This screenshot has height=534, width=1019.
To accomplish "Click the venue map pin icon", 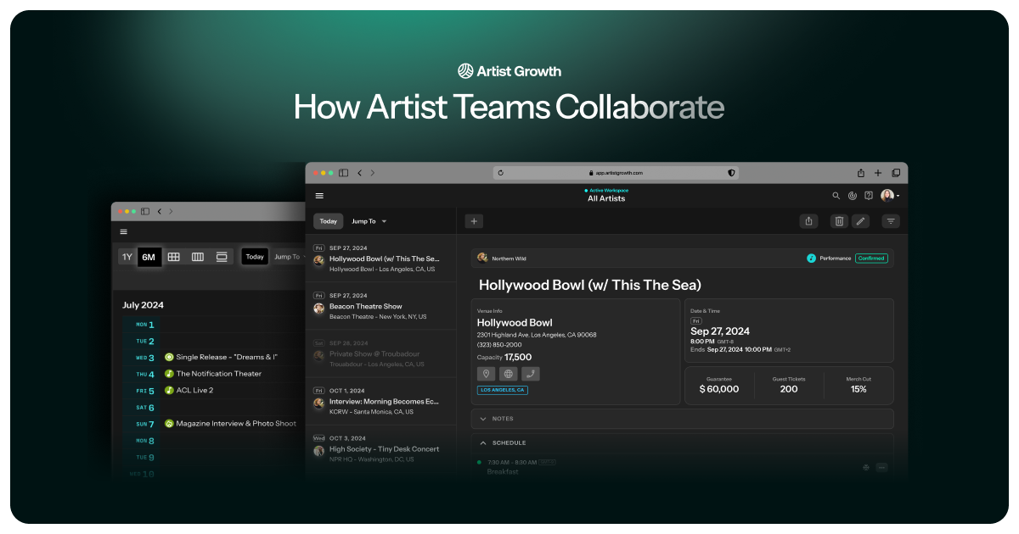I will pos(487,374).
